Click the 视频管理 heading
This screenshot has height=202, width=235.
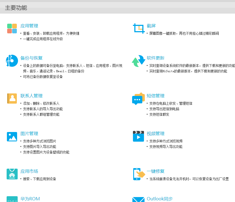tap(156, 134)
